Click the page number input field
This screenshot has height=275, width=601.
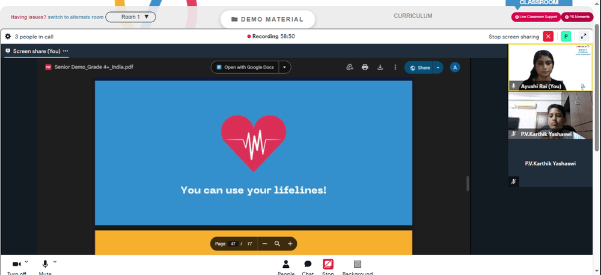coord(233,244)
